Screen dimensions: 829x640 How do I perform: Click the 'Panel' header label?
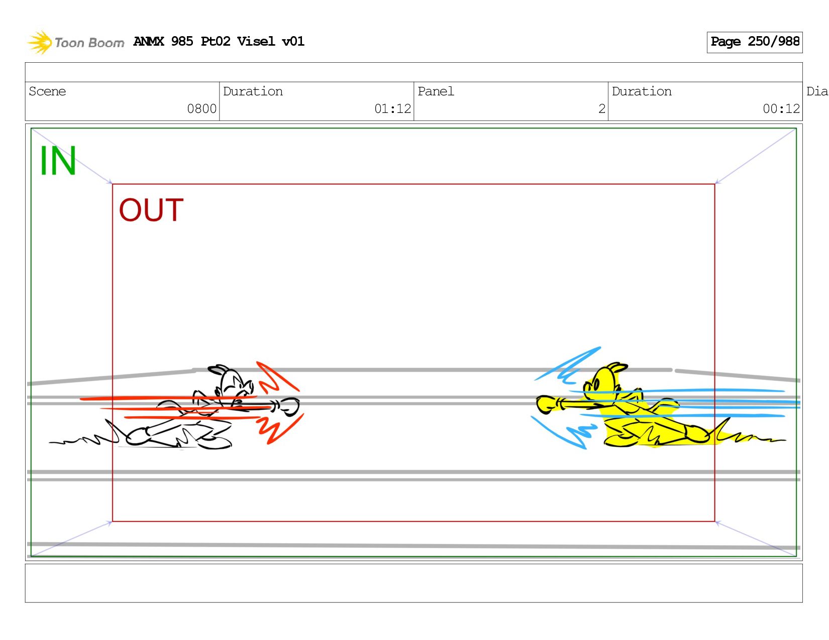(x=436, y=91)
